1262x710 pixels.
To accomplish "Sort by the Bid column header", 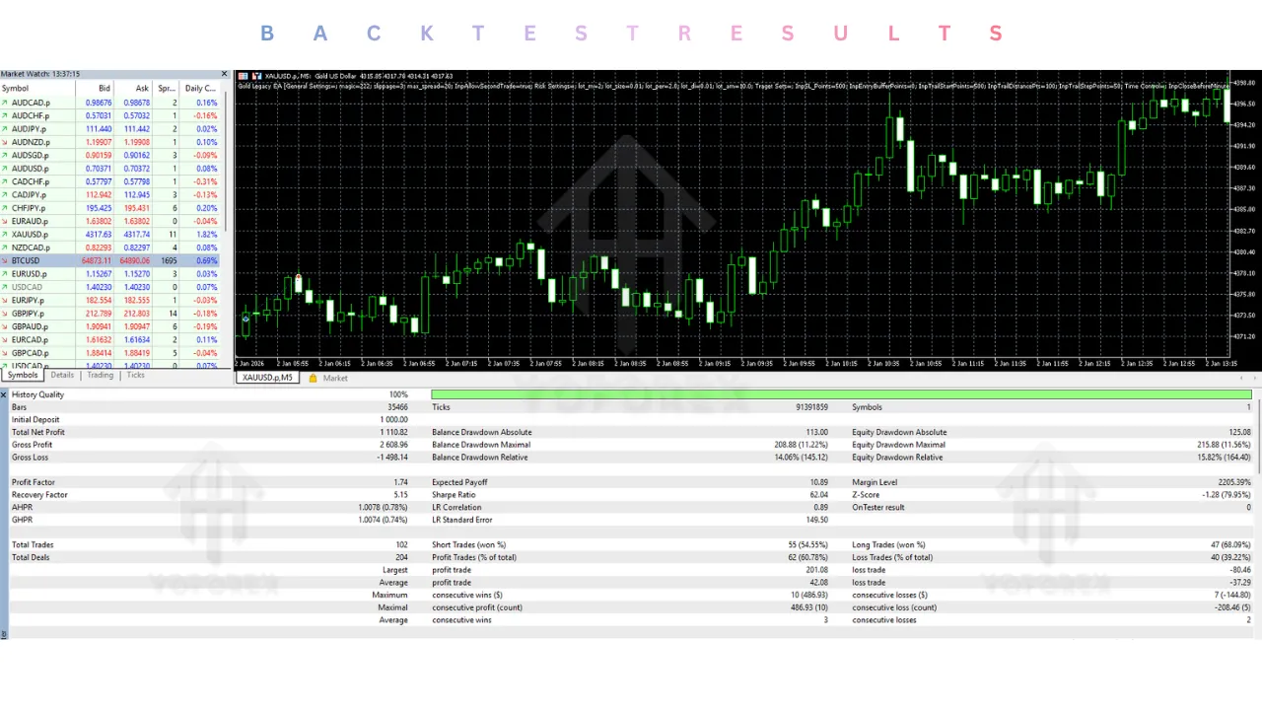I will point(96,89).
